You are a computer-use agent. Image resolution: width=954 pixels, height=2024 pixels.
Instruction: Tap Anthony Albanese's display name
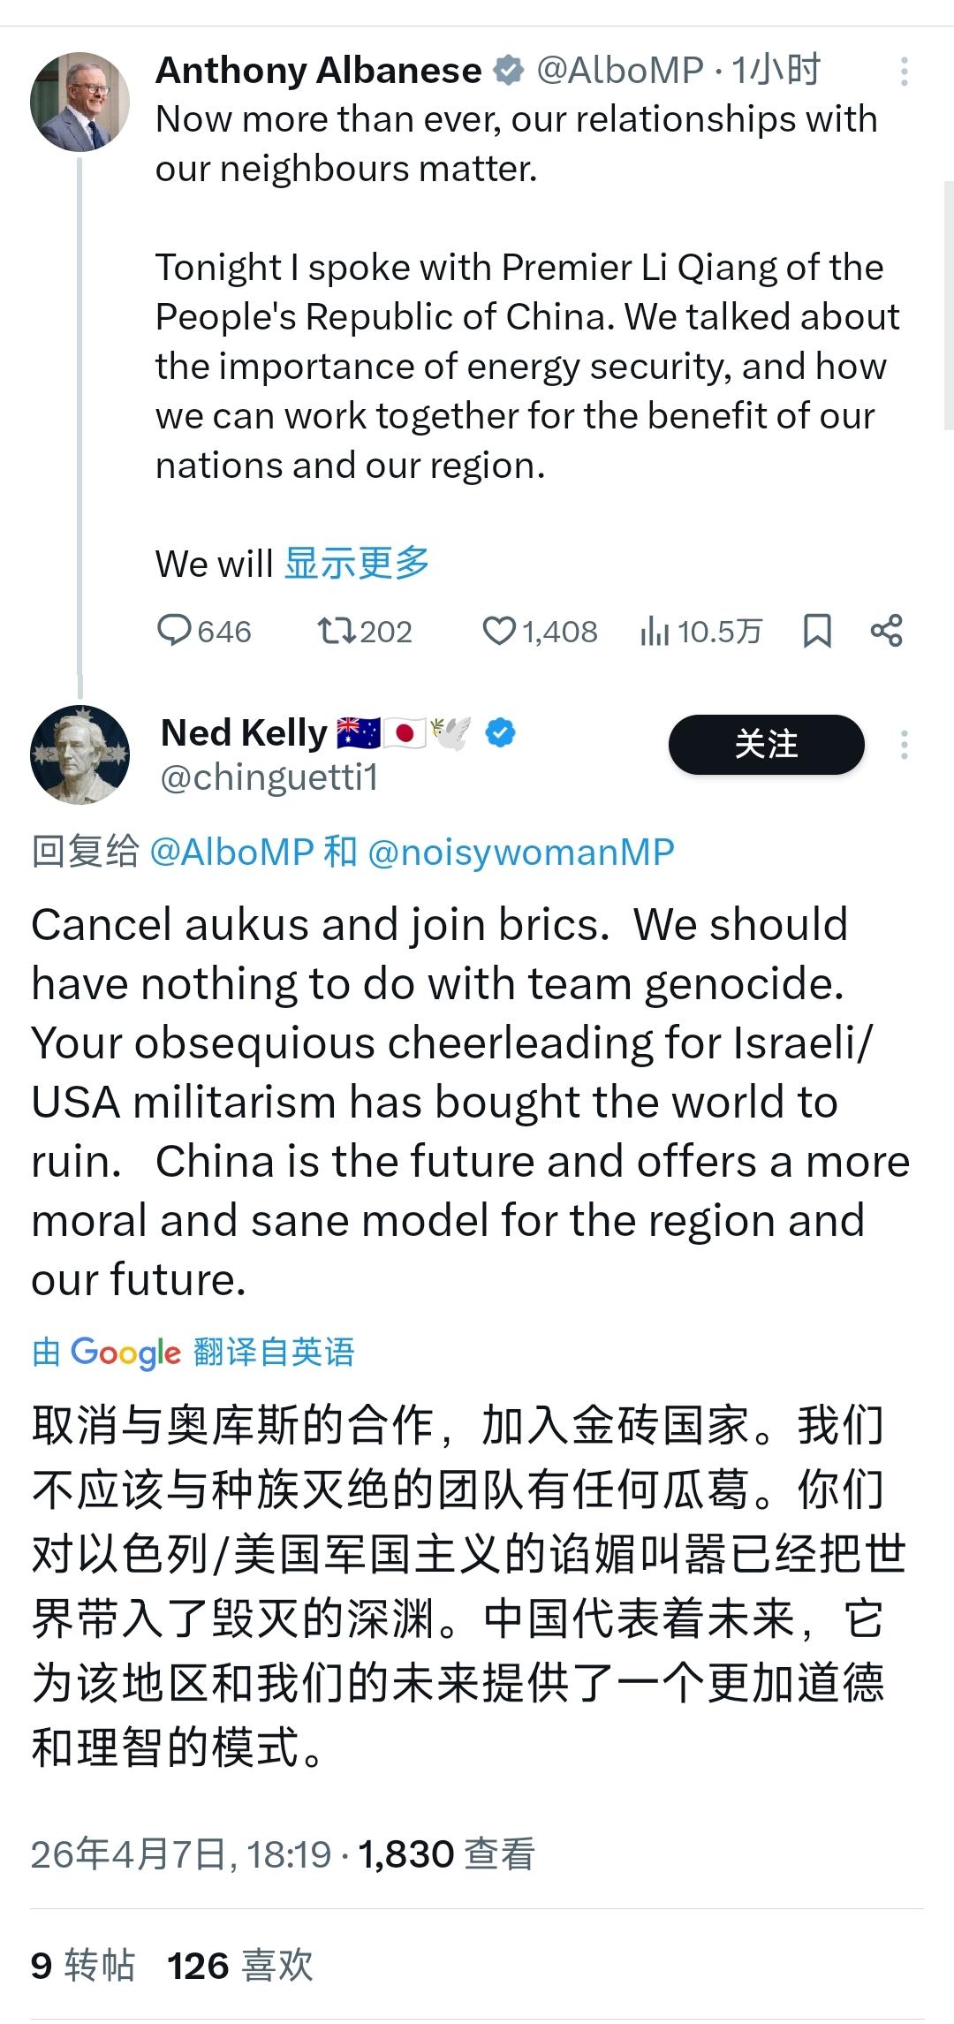pyautogui.click(x=318, y=71)
